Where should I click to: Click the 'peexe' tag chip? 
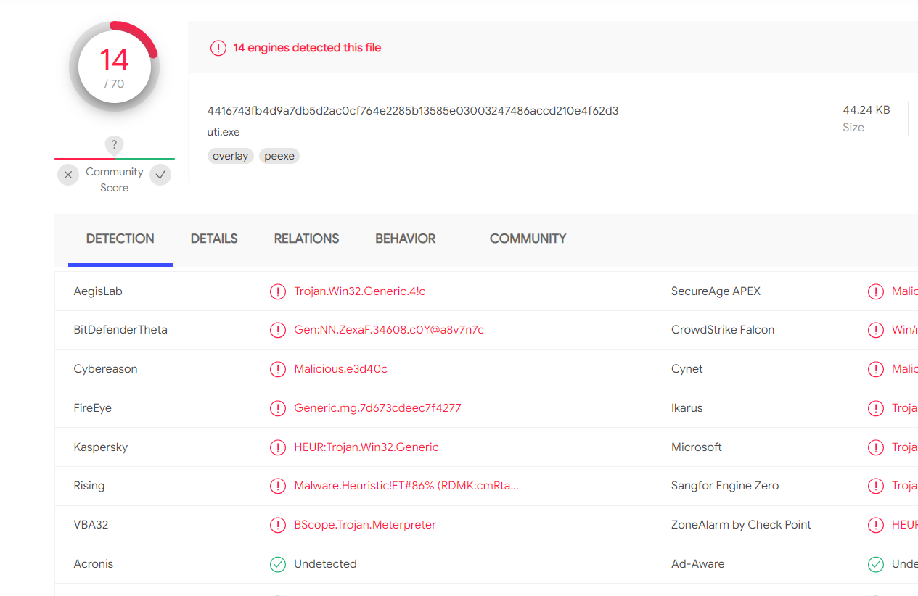point(279,156)
